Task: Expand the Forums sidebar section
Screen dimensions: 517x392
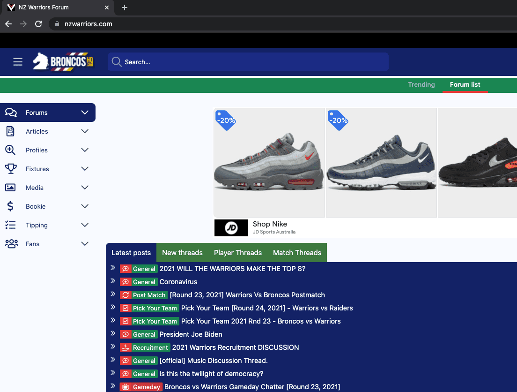Action: [x=85, y=113]
